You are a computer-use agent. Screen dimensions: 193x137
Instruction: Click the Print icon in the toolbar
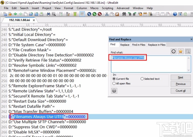click(49, 14)
